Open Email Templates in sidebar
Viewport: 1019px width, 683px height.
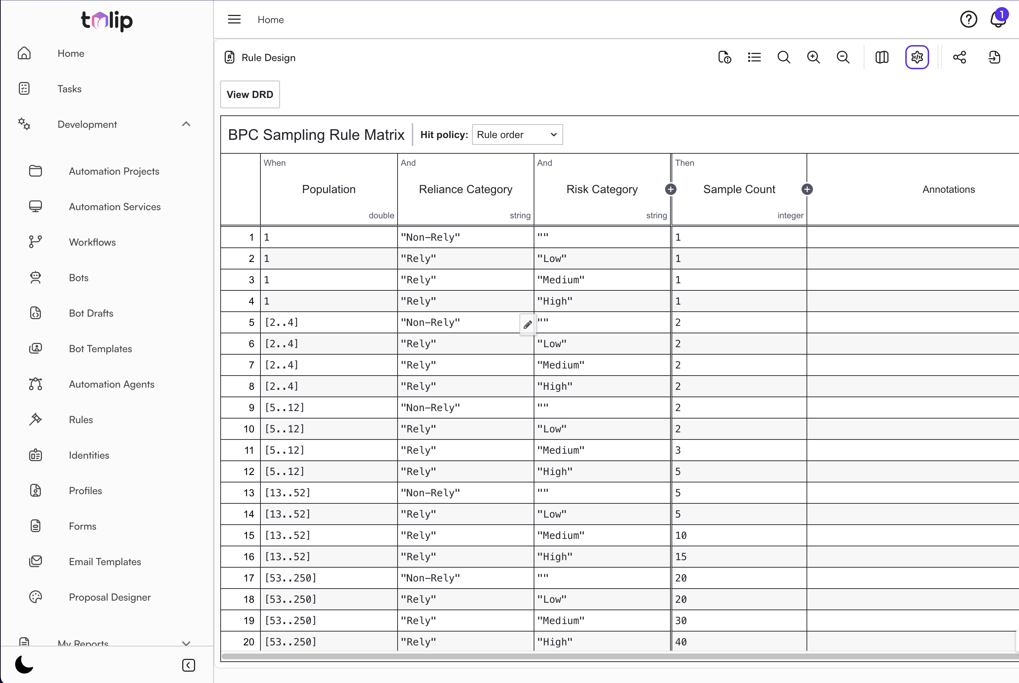tap(105, 562)
